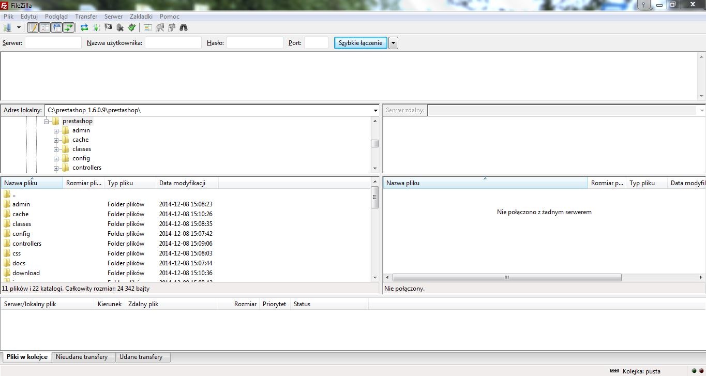Click the red activity LED indicator

(701, 371)
